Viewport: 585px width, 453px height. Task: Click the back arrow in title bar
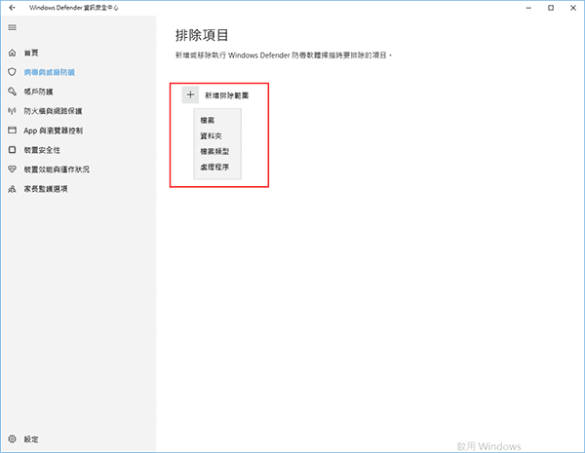point(12,8)
